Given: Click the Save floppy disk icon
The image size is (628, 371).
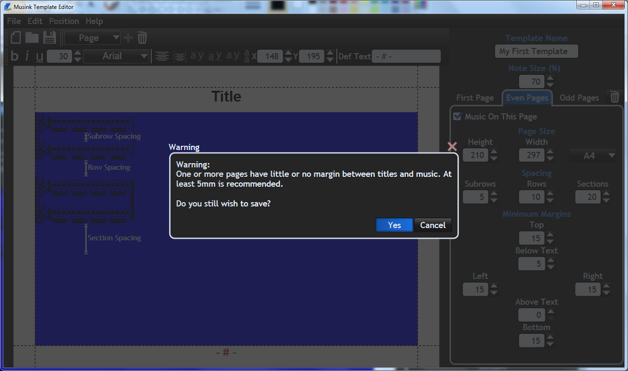Looking at the screenshot, I should 49,38.
